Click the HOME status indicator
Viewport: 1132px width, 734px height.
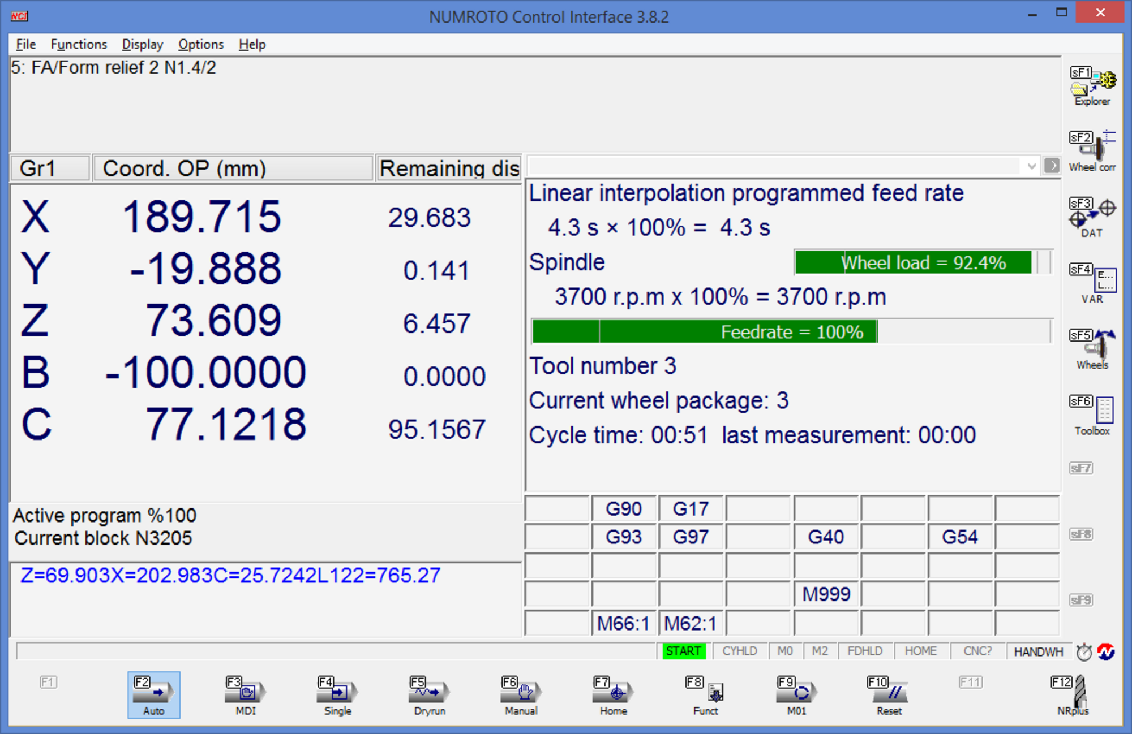920,651
